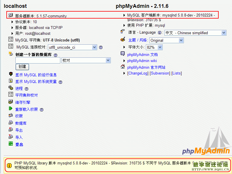Click the text 服务器: localhost via TCP/IP
This screenshot has width=232, height=174.
point(39,28)
